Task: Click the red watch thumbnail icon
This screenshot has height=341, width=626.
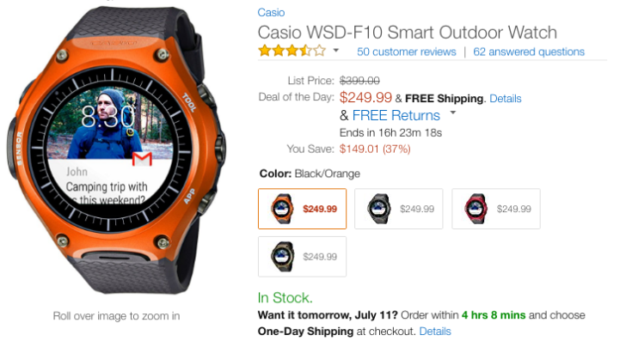Action: (476, 209)
